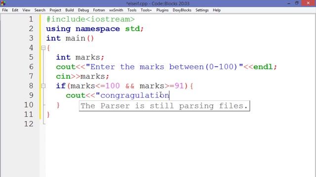This screenshot has width=316, height=177.
Task: Click on 'namespace' keyword on line 2
Action: coord(98,29)
